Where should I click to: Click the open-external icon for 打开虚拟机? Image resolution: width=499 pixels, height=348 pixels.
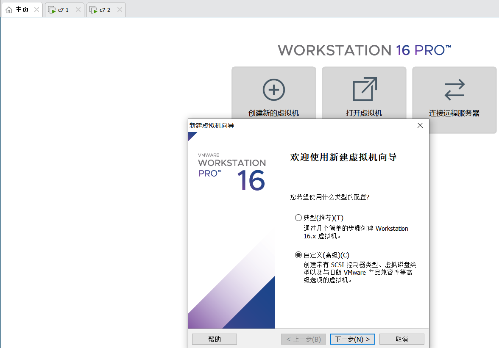pos(365,89)
